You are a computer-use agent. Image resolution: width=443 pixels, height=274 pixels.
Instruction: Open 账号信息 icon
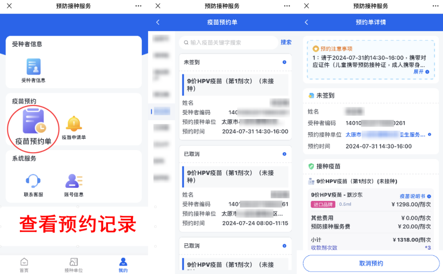(x=74, y=181)
